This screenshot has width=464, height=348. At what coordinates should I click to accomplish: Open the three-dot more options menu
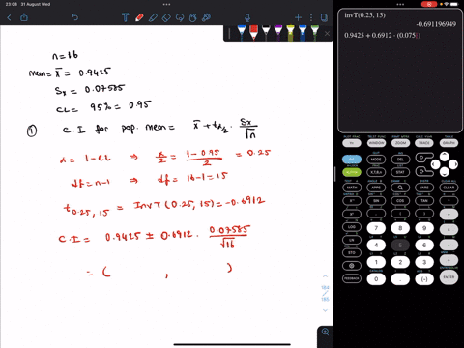tap(311, 17)
